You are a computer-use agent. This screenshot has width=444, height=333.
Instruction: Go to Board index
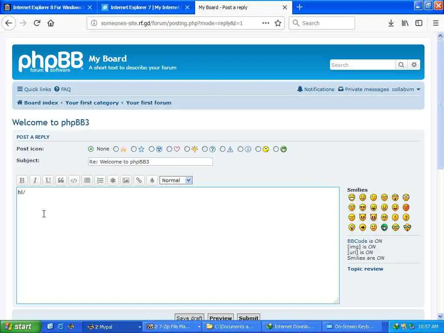coord(37,103)
